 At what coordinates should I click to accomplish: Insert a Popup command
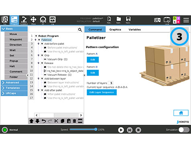coord(16,61)
